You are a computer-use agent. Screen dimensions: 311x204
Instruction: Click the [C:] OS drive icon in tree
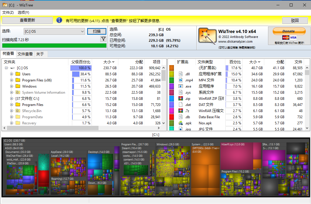tap(13, 68)
